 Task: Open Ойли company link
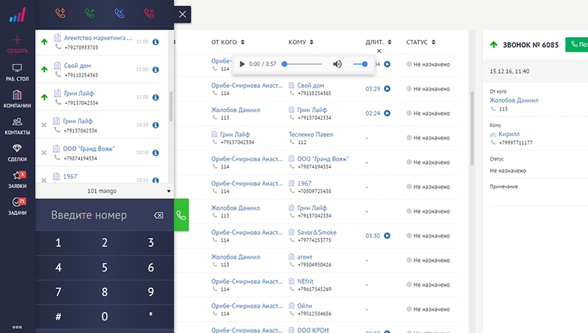tap(304, 306)
